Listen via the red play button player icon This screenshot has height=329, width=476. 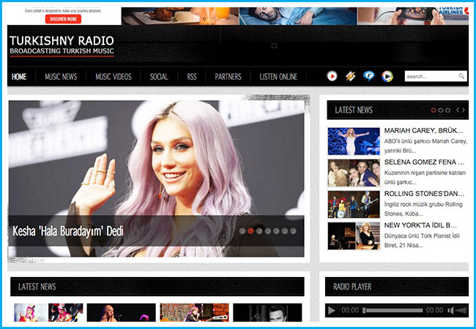pos(332,76)
